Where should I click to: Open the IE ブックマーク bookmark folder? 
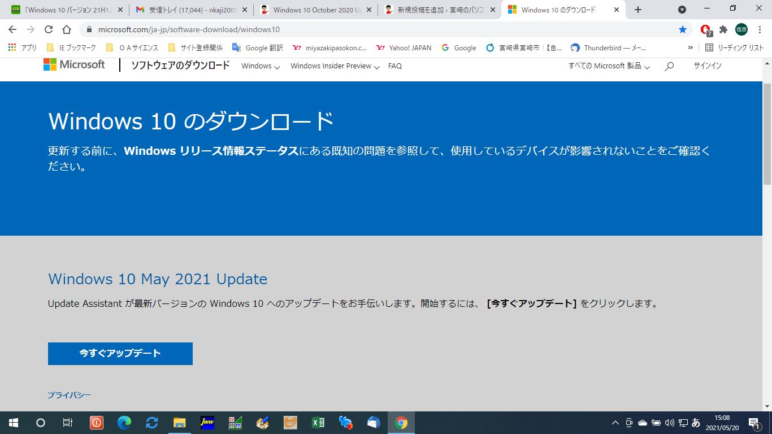point(71,48)
